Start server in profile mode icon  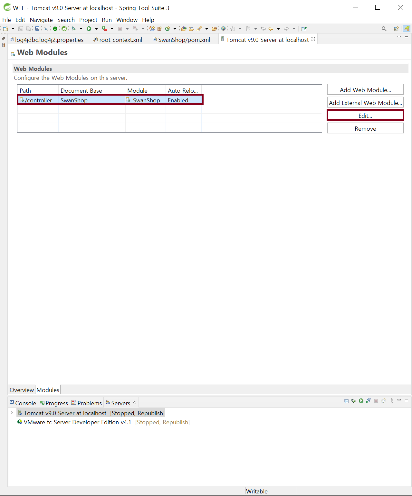pos(369,401)
